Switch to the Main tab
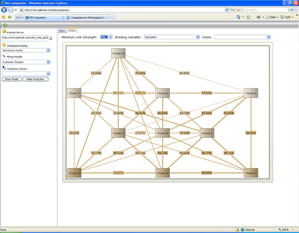This screenshot has height=233, width=299. point(62,31)
